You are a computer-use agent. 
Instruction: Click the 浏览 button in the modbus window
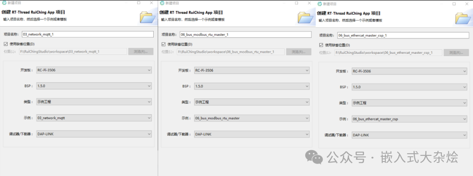point(299,52)
